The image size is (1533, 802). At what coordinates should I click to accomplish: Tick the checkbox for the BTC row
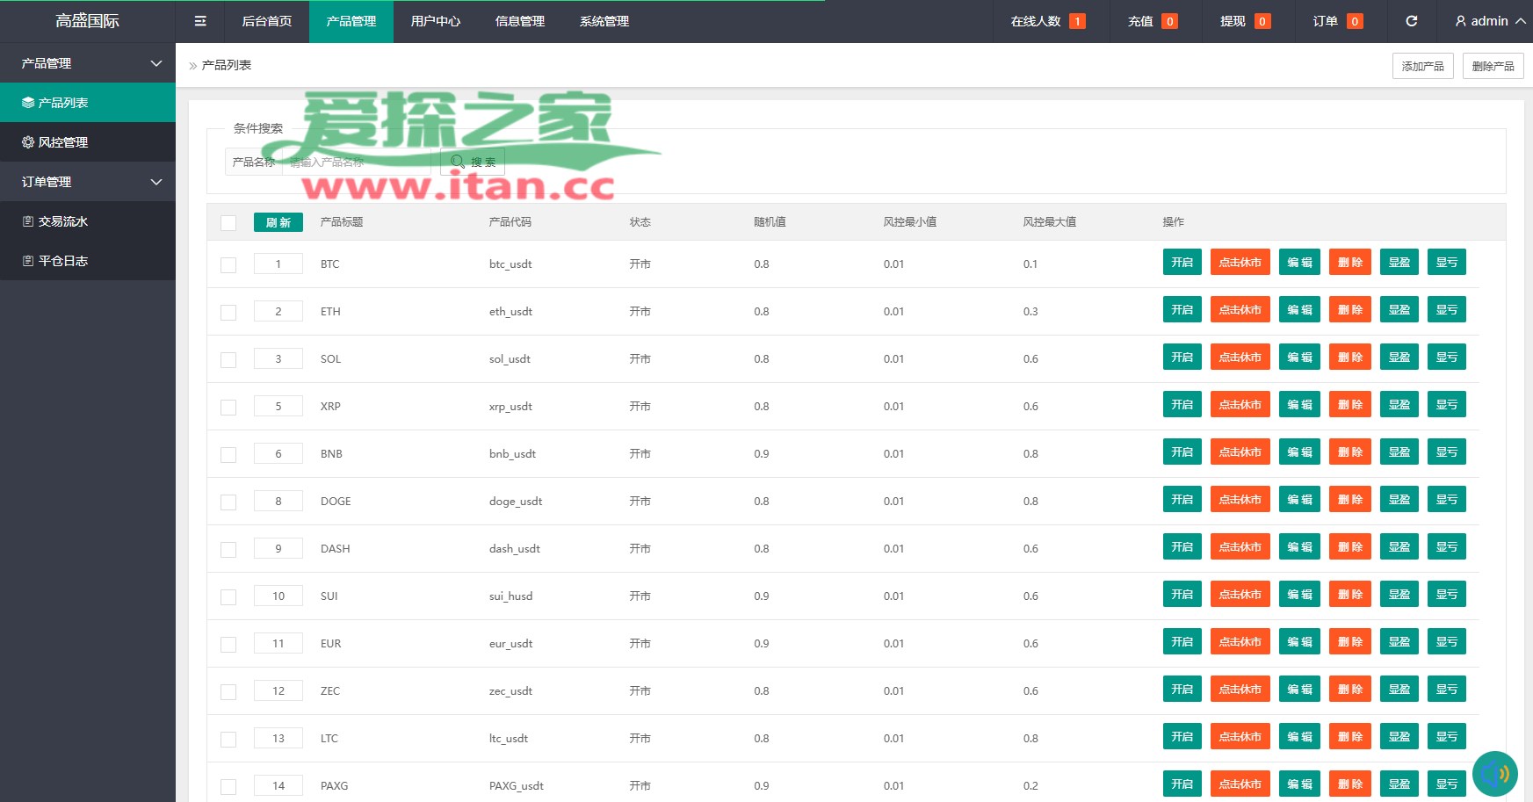228,264
